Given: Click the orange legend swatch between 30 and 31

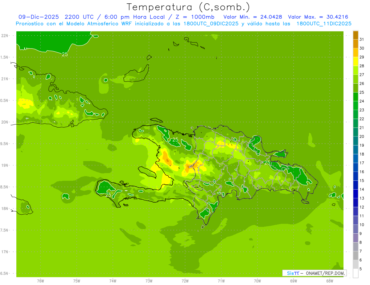Looking at the screenshot, I should click(356, 44).
